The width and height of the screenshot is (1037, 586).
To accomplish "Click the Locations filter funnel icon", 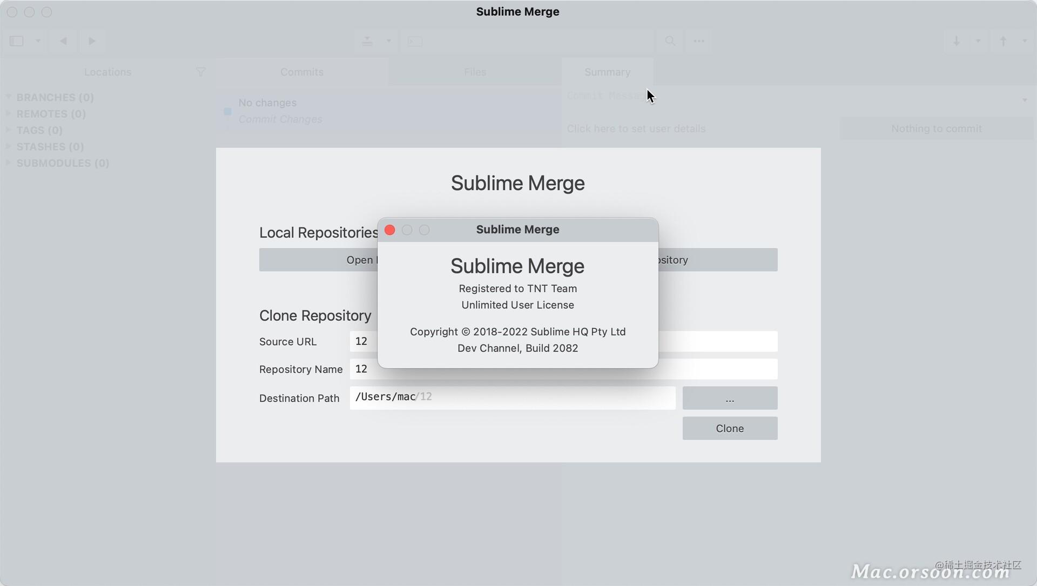I will [x=200, y=72].
